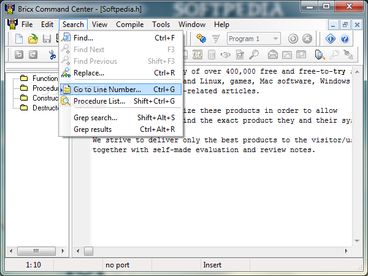The width and height of the screenshot is (368, 276).
Task: Click the running figures film strip icon
Action: click(x=197, y=55)
